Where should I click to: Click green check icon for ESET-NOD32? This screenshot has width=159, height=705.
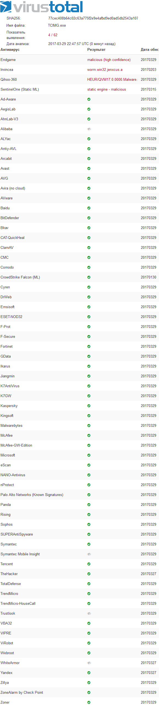[x=89, y=317]
